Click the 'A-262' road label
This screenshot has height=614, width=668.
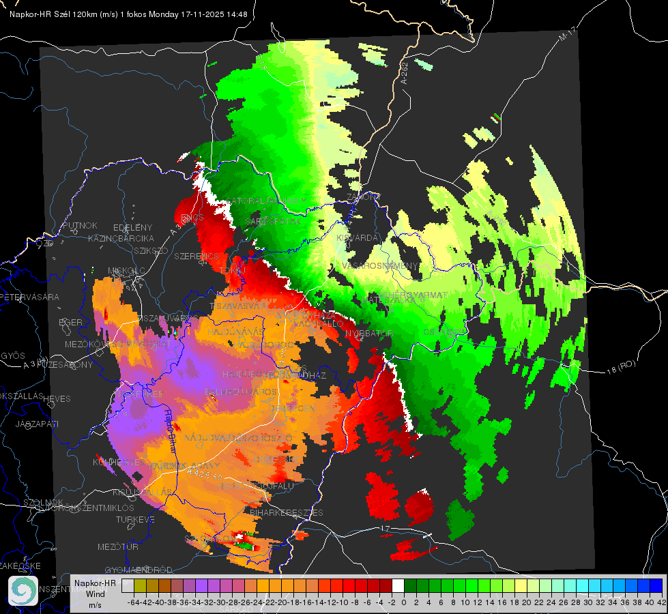405,73
